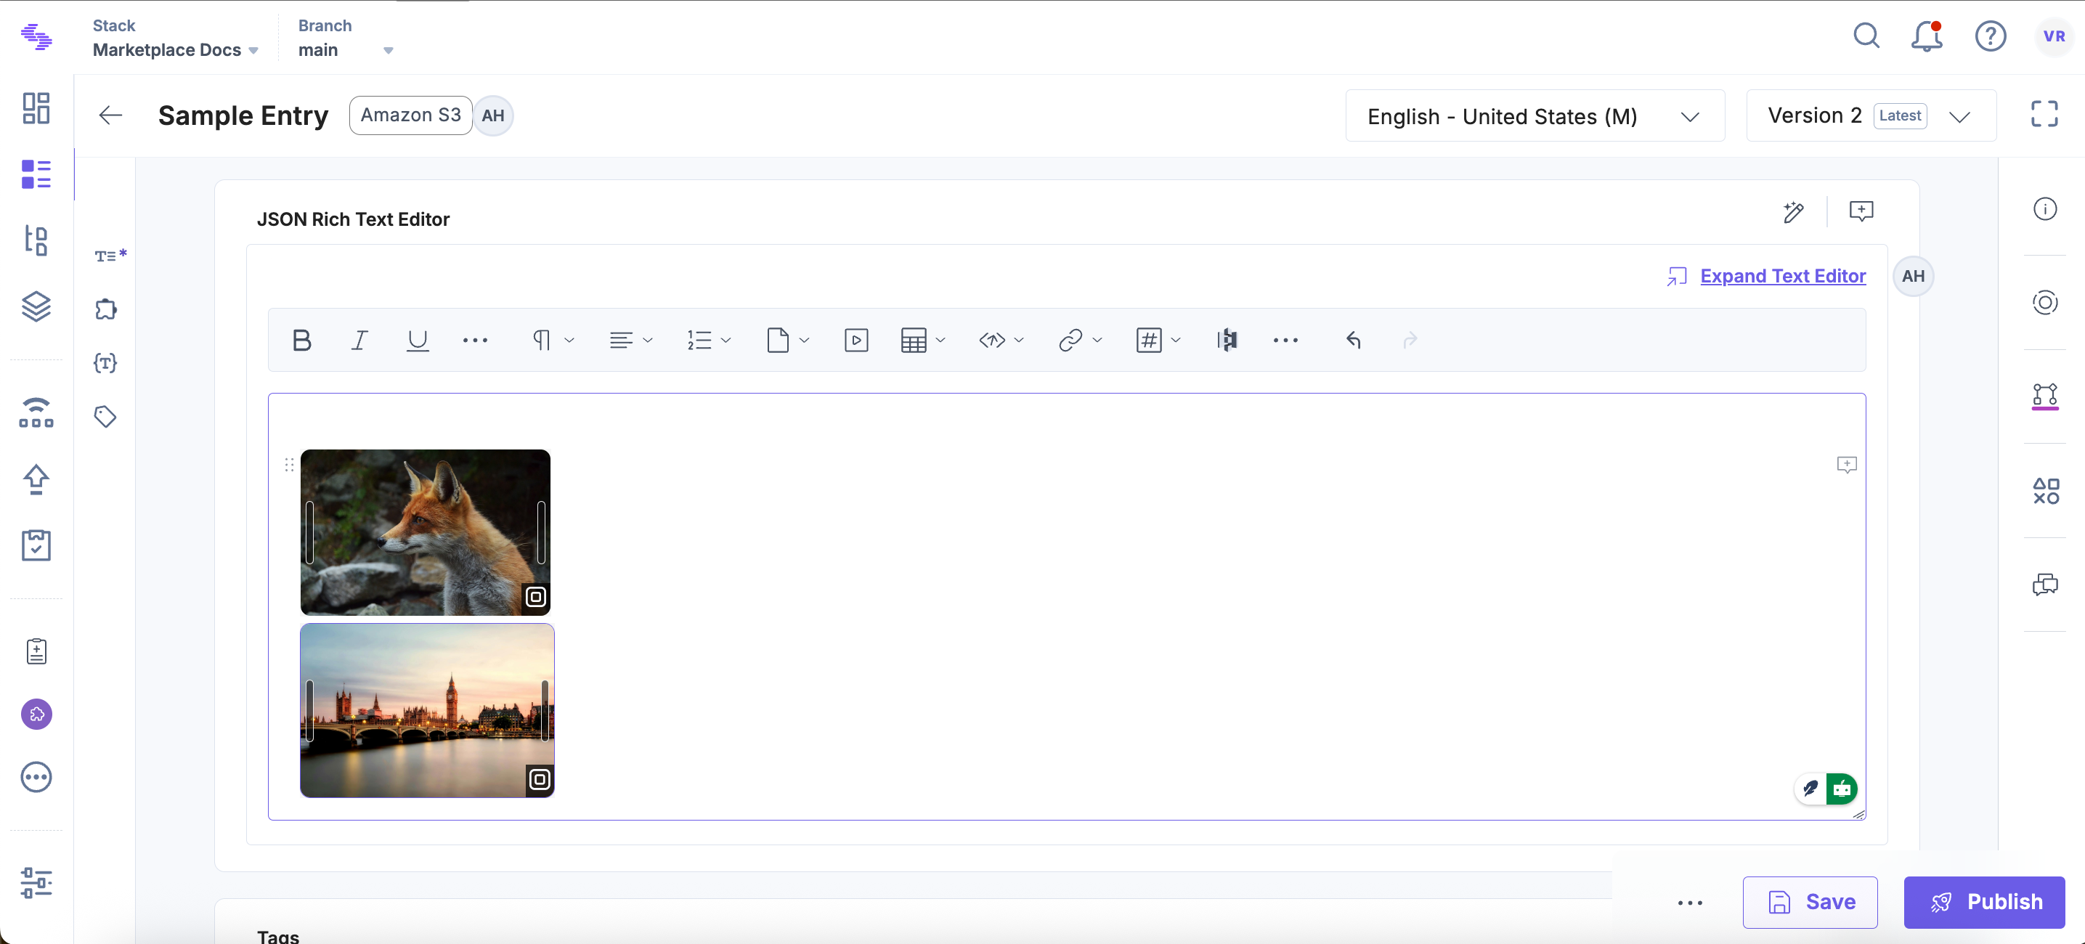Open the information icon in the right panel

2047,209
